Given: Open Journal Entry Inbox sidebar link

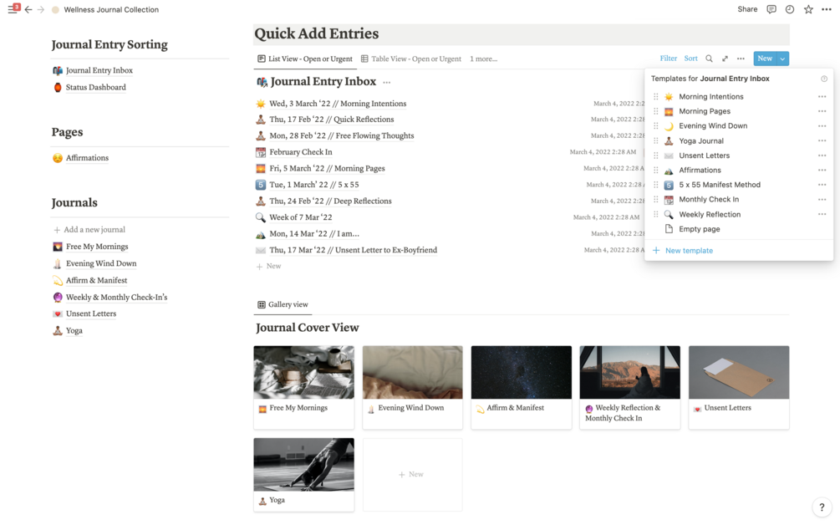Looking at the screenshot, I should coord(93,70).
